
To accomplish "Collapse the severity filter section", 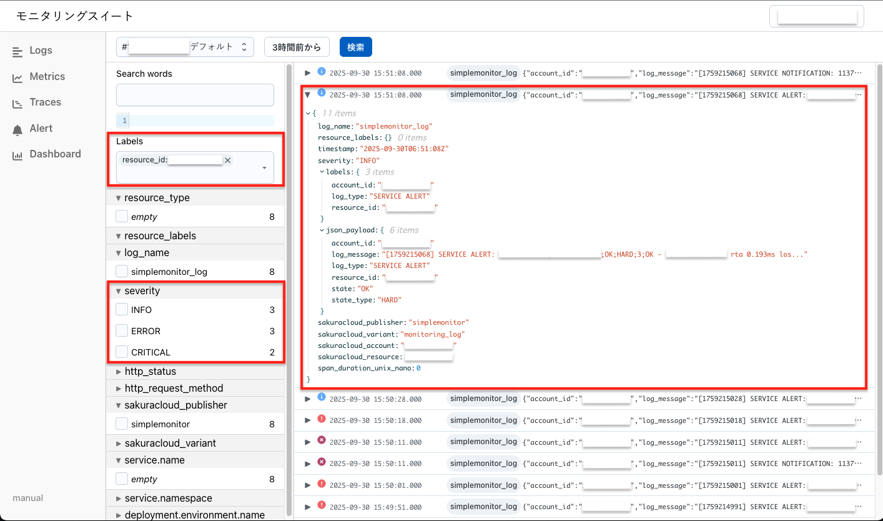I will [119, 291].
